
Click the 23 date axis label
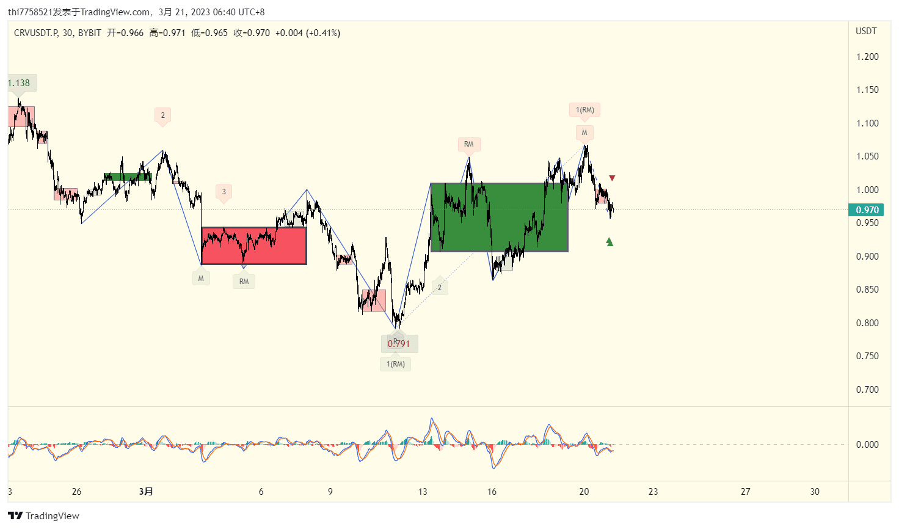point(653,492)
